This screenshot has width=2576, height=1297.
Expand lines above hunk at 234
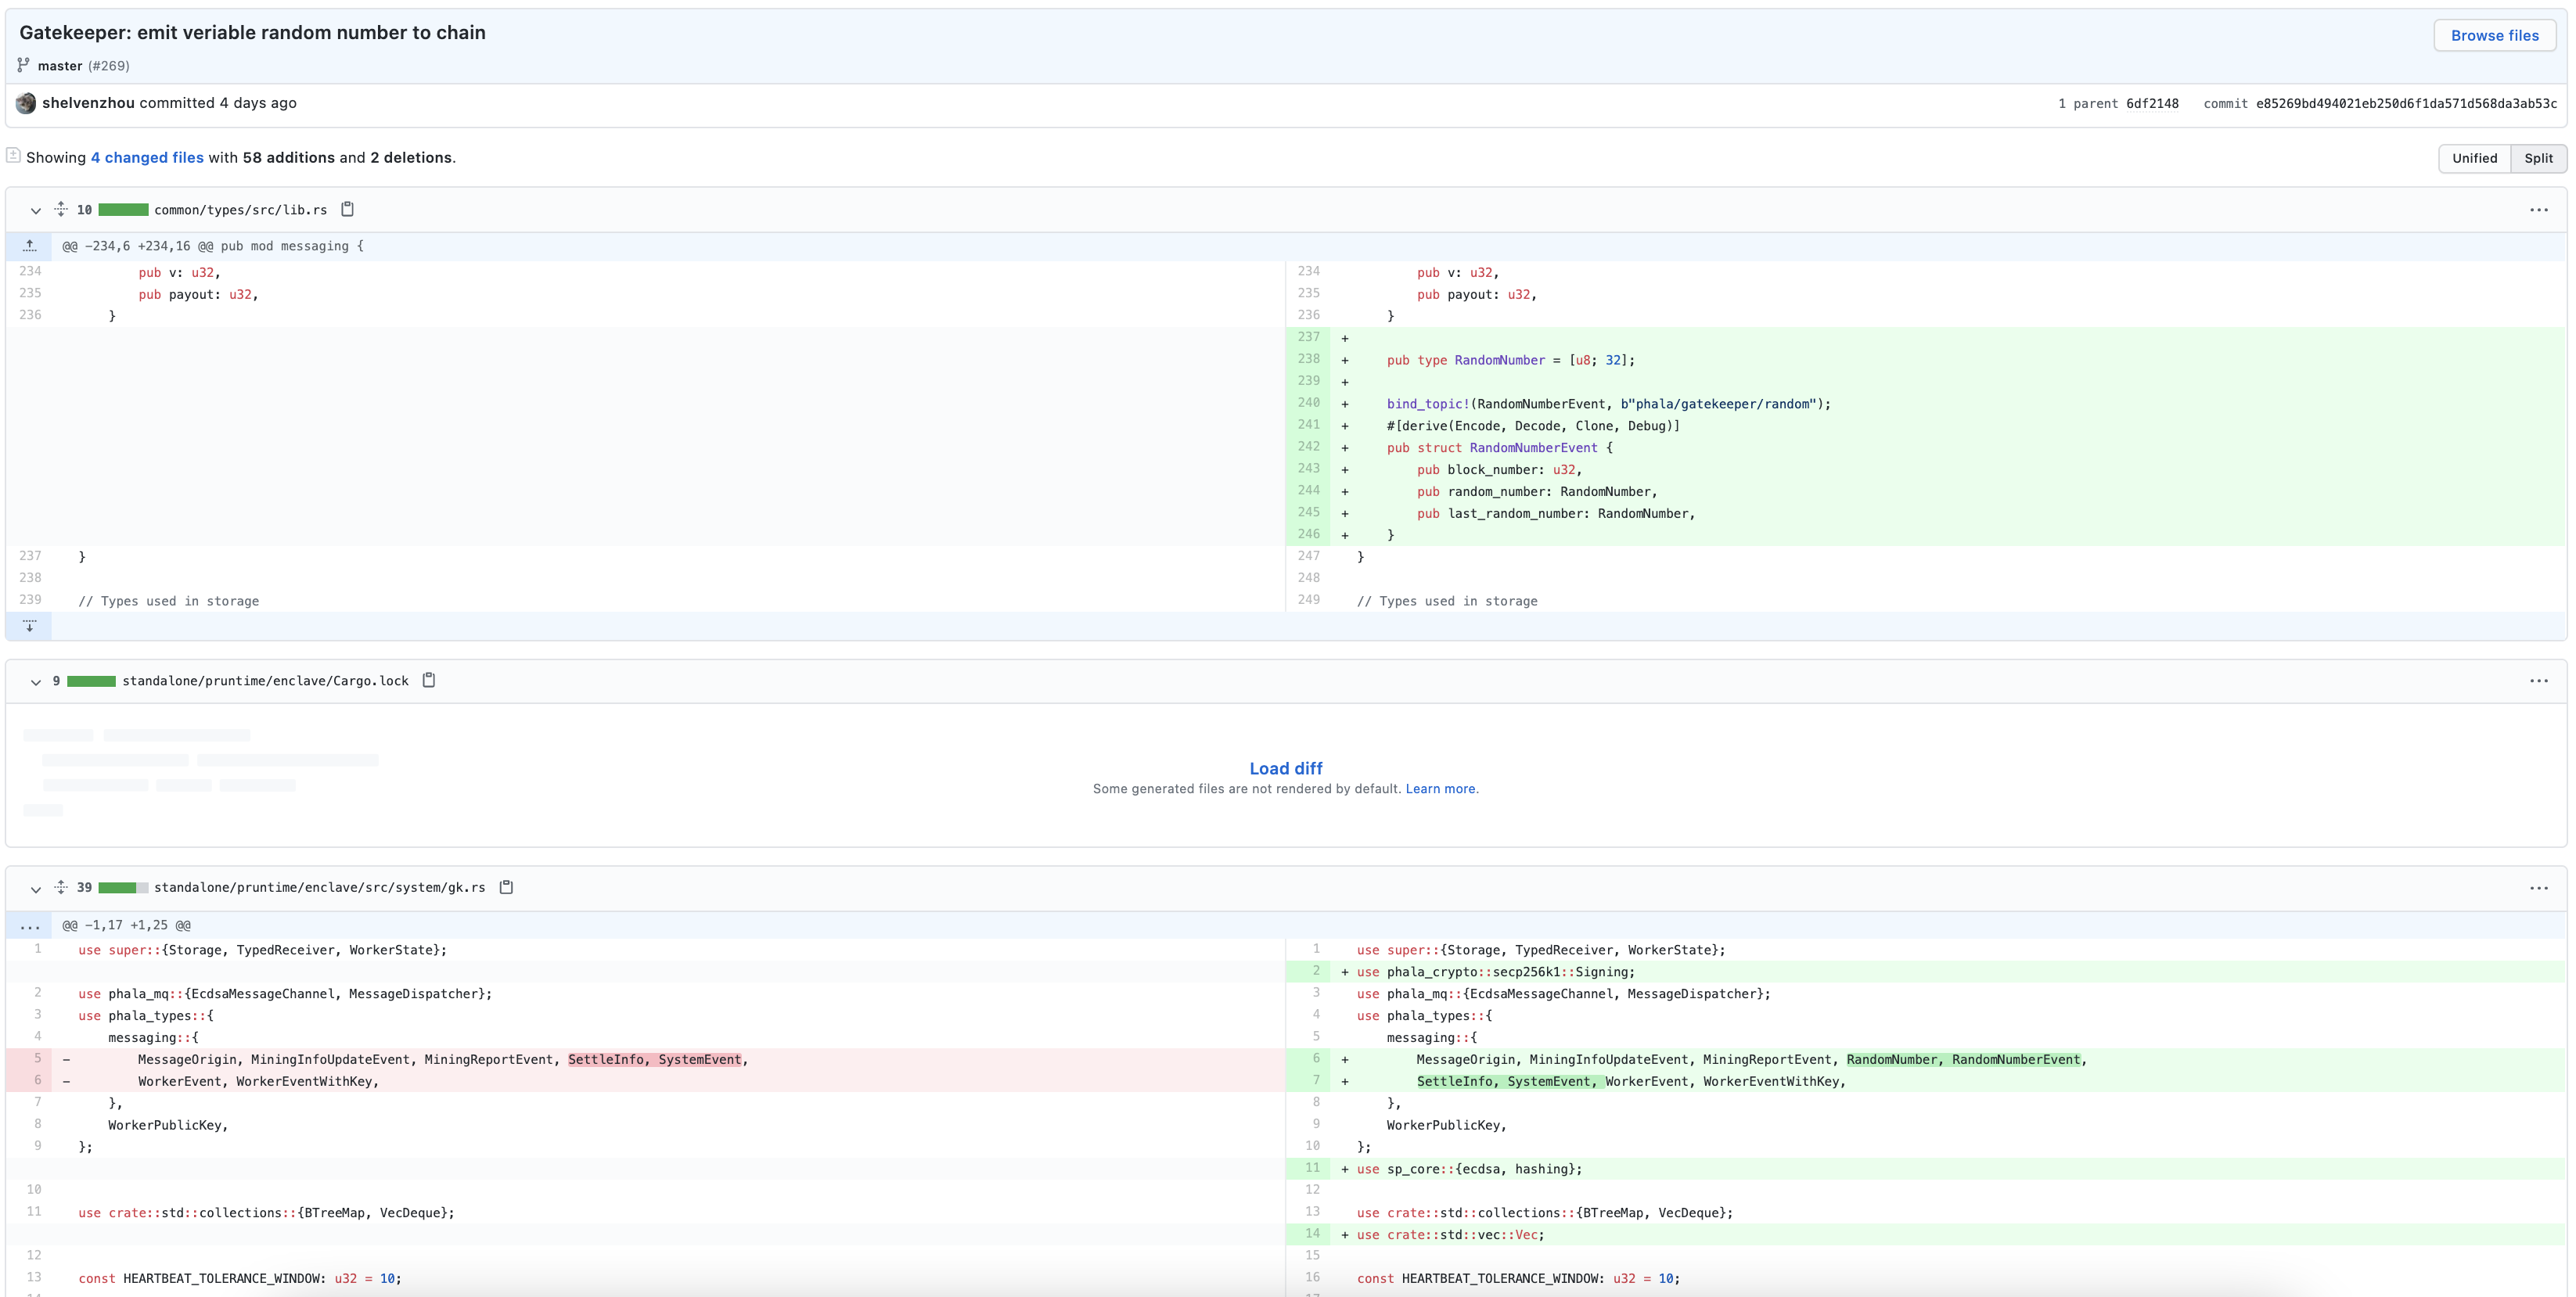29,246
